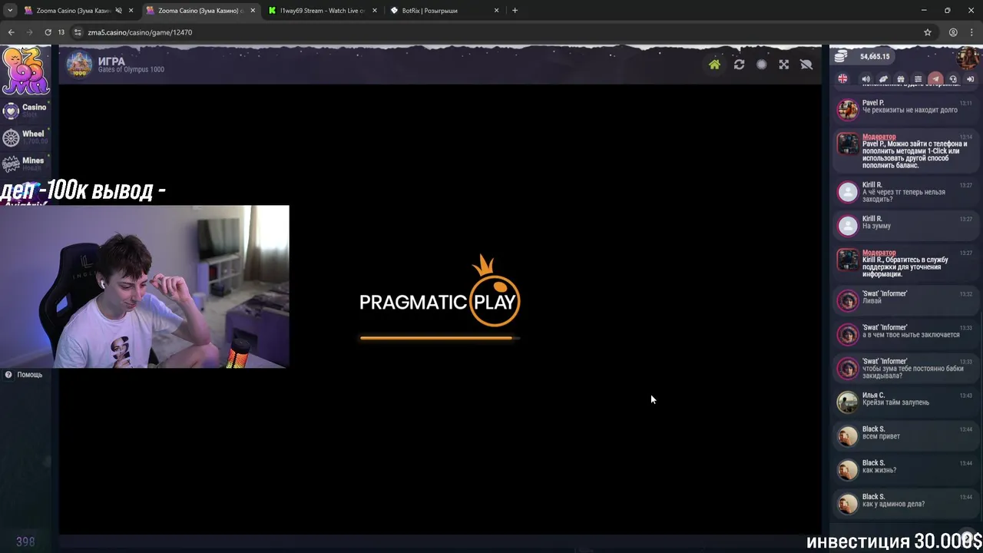Click the chat message 'На зумму'

[x=876, y=227]
